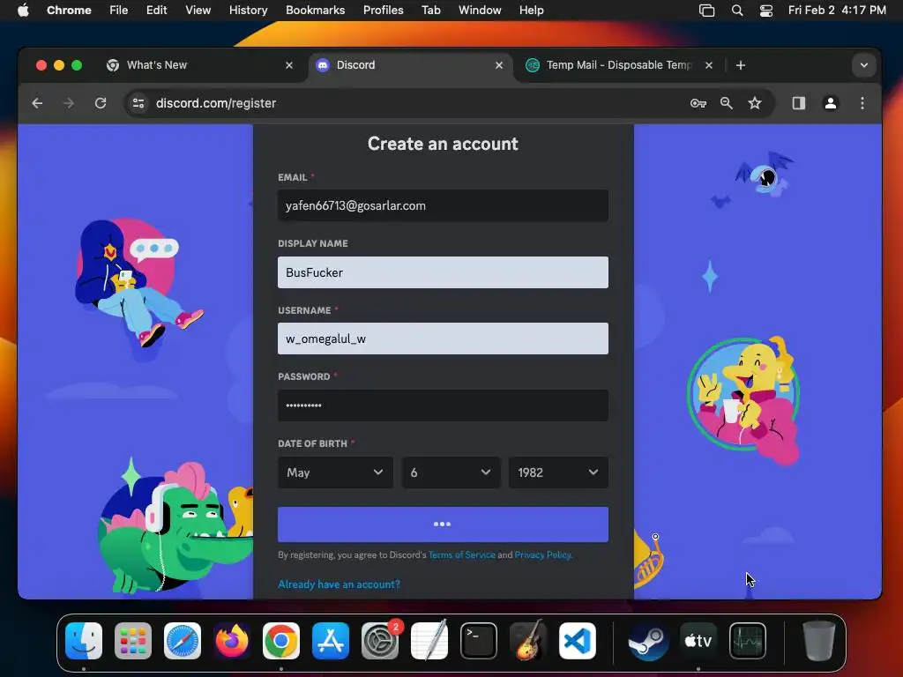
Task: Click the Stage Manager icon in menu bar
Action: pyautogui.click(x=706, y=11)
